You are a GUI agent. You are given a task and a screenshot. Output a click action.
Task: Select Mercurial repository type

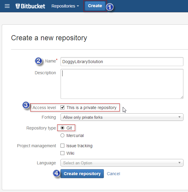pos(63,136)
